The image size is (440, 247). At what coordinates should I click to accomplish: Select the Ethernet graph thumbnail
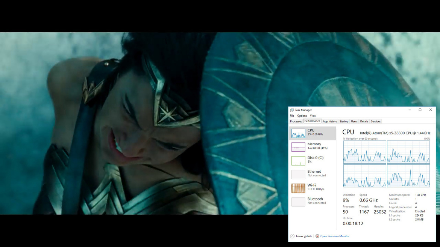pos(298,175)
